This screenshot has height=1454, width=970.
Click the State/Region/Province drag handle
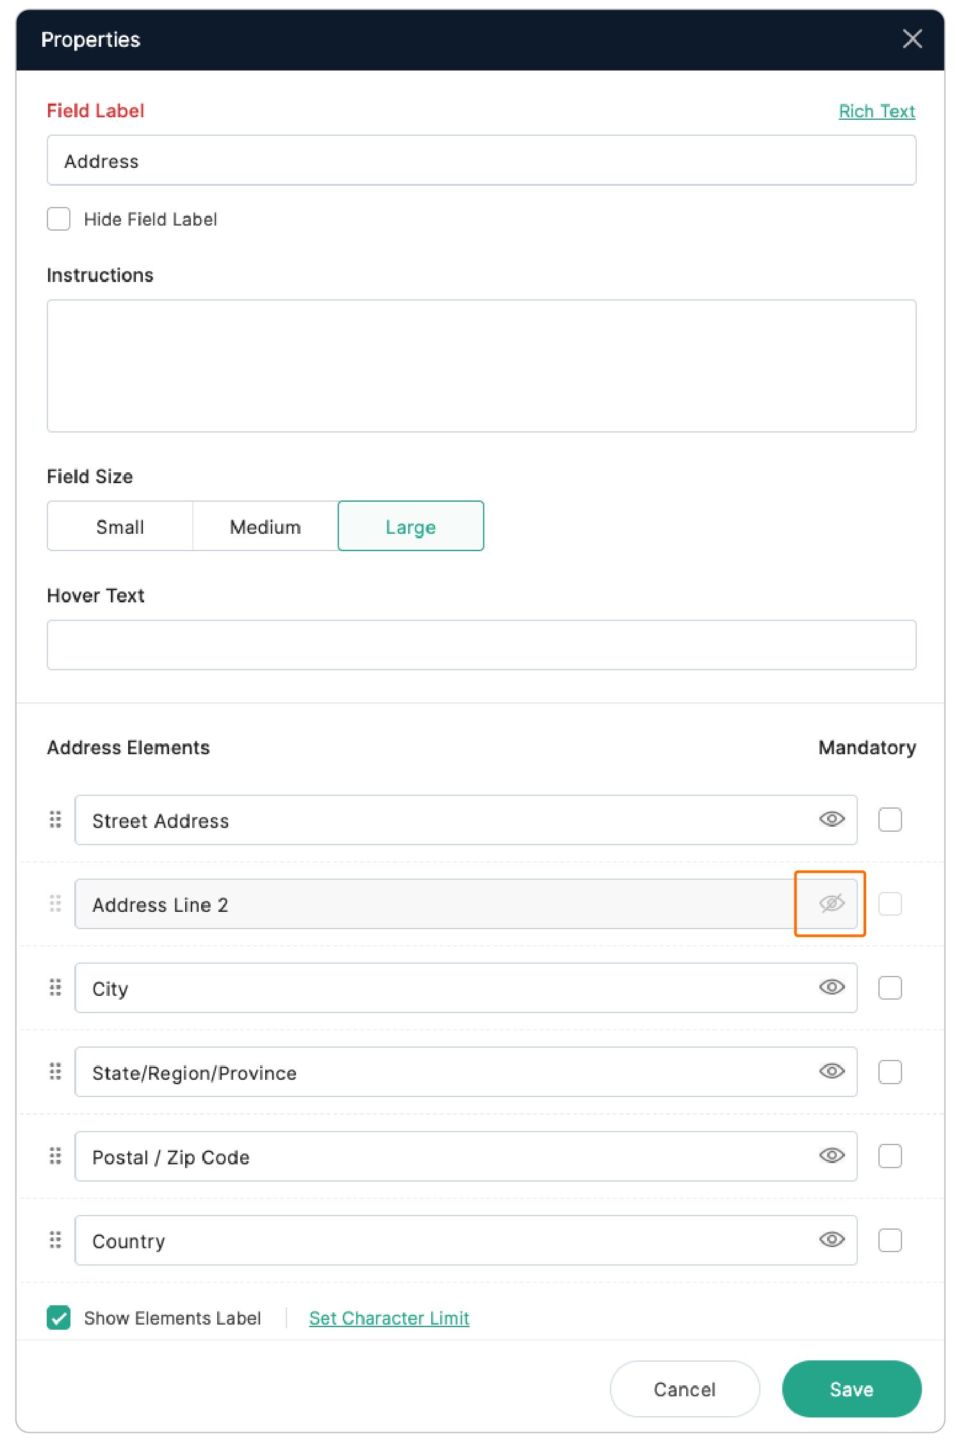(x=54, y=1071)
